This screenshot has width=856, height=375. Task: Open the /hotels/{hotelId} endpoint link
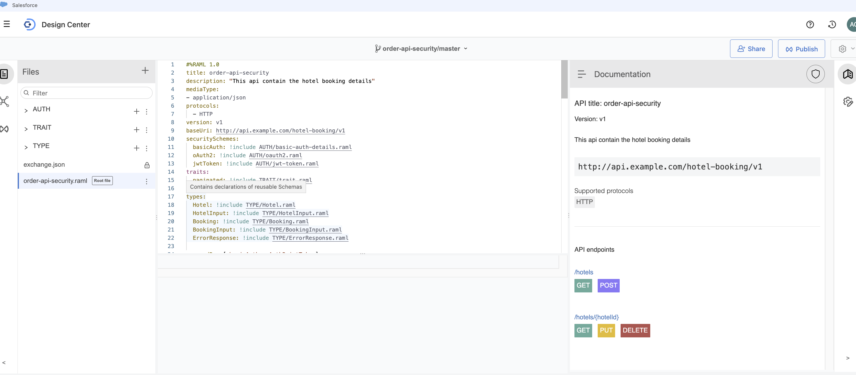(596, 317)
